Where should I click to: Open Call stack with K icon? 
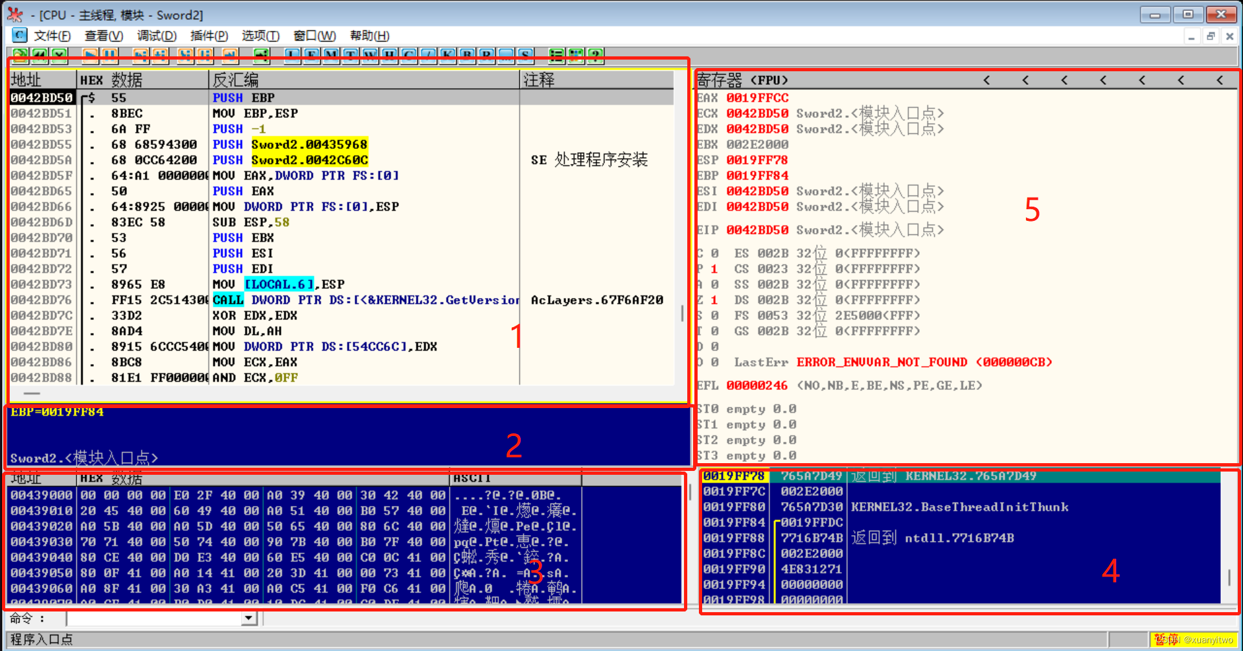(448, 56)
